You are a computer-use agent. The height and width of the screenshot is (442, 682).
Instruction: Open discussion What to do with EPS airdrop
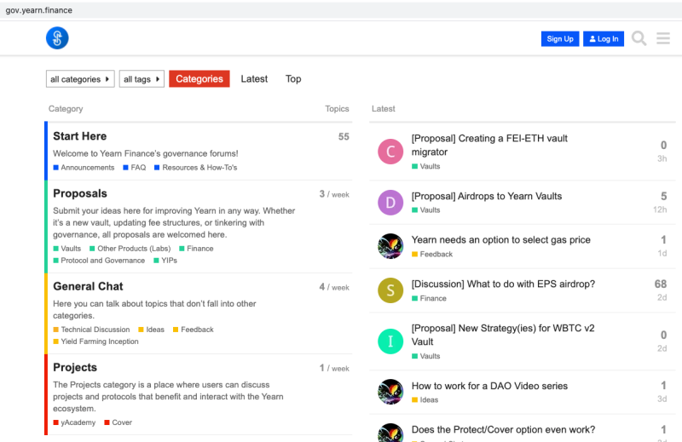click(x=503, y=284)
